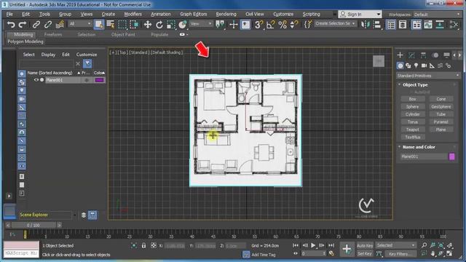Image resolution: width=466 pixels, height=262 pixels.
Task: Click the Align tool
Action: tap(377, 24)
